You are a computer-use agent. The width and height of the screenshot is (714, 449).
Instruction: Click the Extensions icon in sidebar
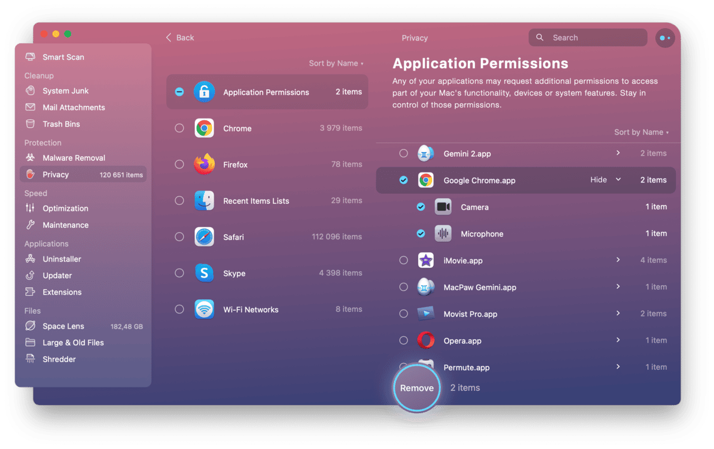(x=31, y=292)
